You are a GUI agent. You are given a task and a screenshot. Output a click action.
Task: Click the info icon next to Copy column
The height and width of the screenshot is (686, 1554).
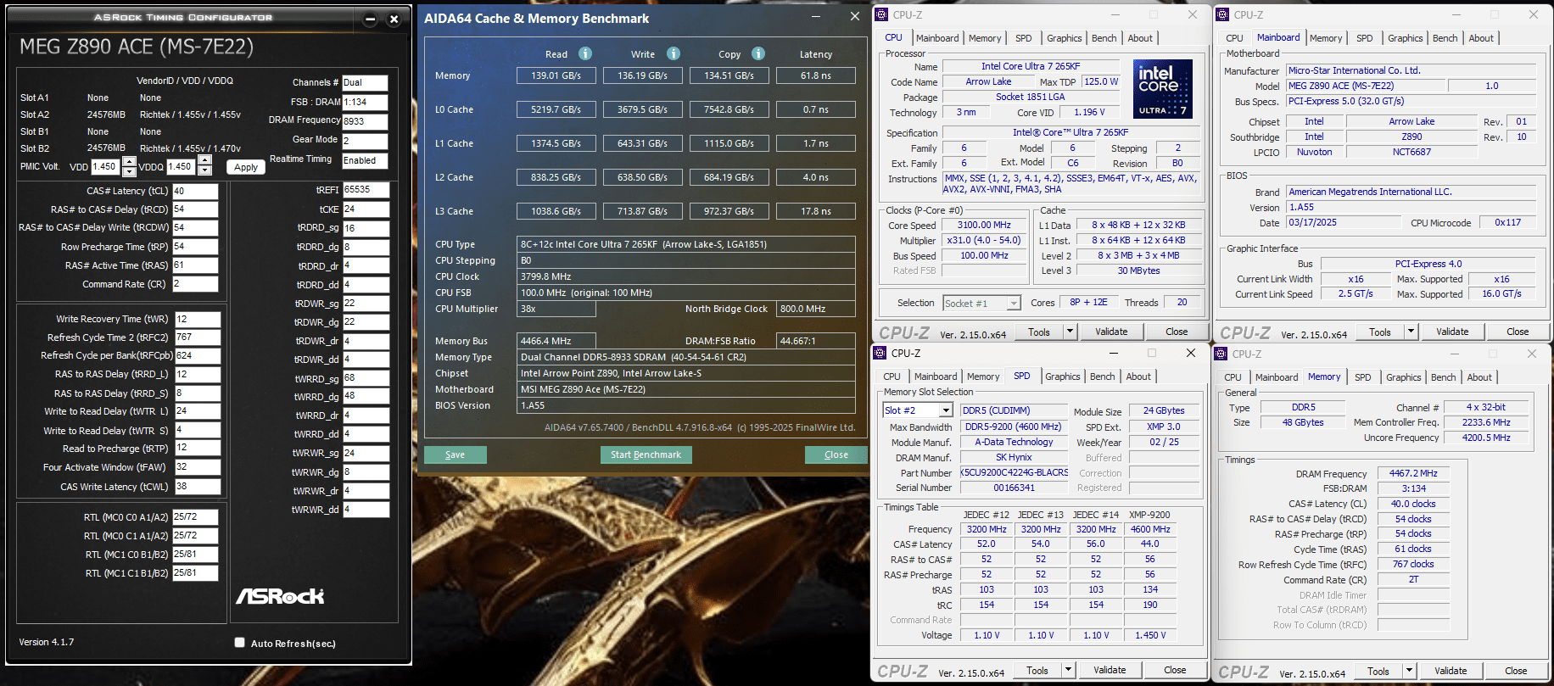[x=758, y=53]
